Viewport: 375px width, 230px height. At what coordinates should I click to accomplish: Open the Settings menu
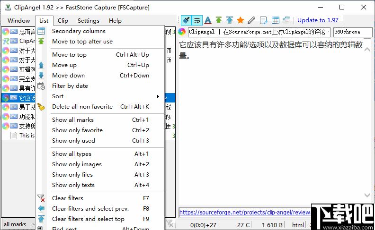(x=88, y=20)
